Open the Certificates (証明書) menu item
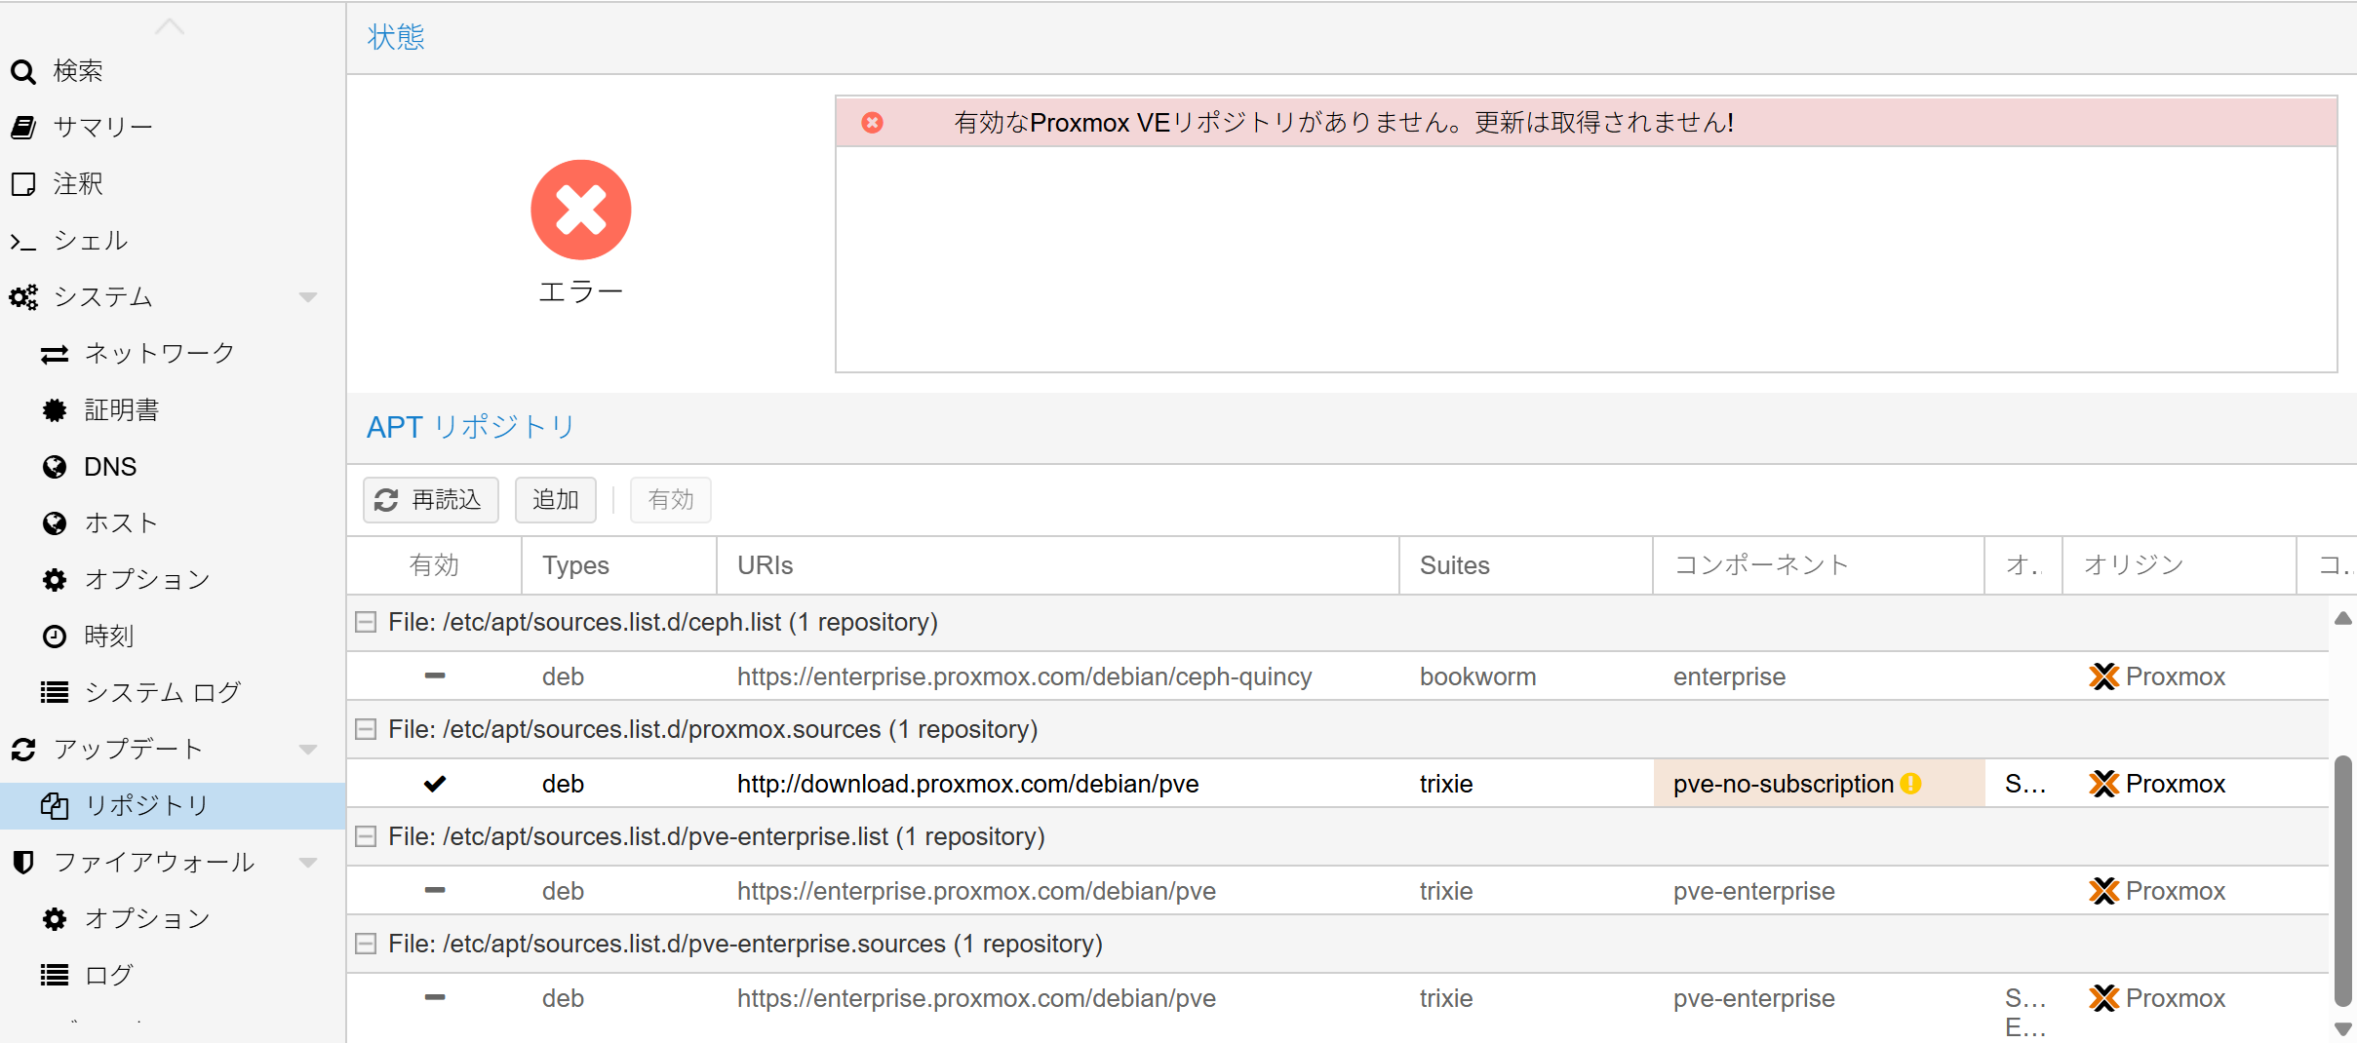Image resolution: width=2357 pixels, height=1043 pixels. pos(173,410)
